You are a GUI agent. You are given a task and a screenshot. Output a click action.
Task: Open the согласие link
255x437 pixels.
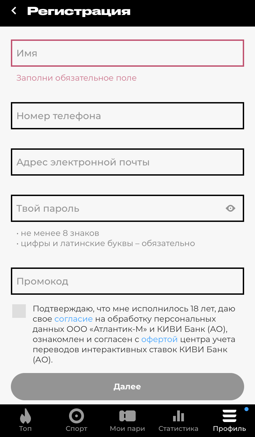[x=73, y=319]
